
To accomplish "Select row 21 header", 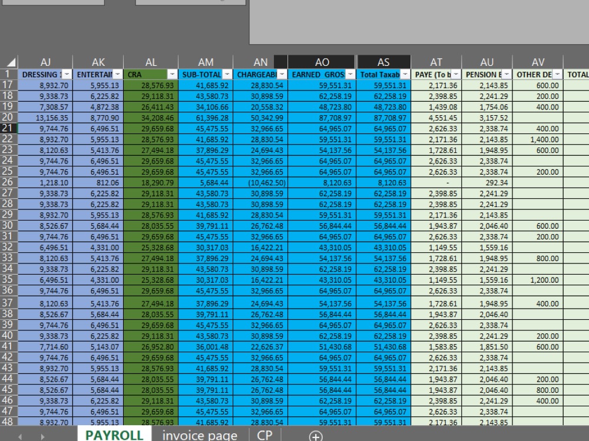I will tap(8, 128).
